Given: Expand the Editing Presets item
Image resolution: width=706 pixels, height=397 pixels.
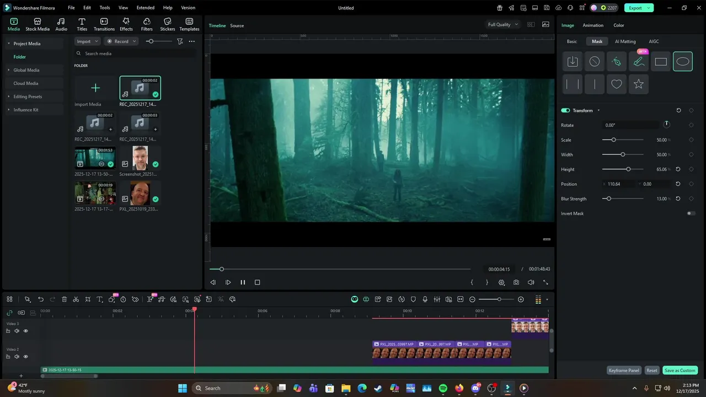Looking at the screenshot, I should point(8,96).
